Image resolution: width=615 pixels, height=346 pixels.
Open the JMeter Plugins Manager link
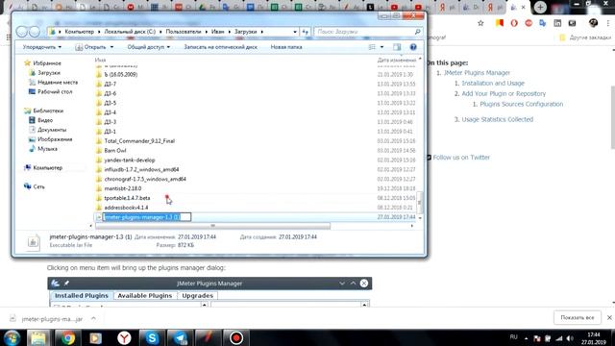[477, 73]
